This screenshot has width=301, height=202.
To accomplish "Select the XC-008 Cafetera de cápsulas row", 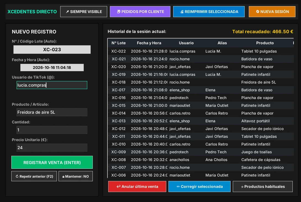I will click(x=201, y=160).
